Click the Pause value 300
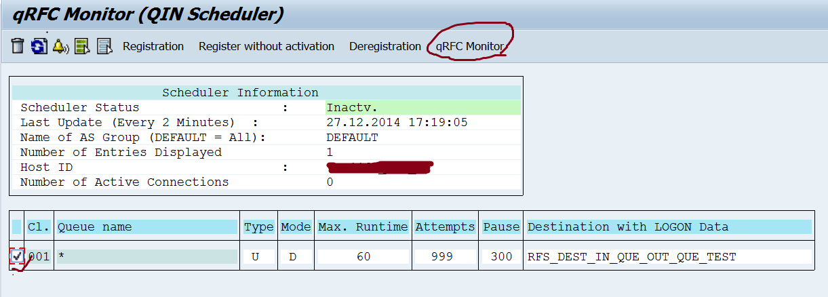The width and height of the screenshot is (828, 297). point(501,256)
